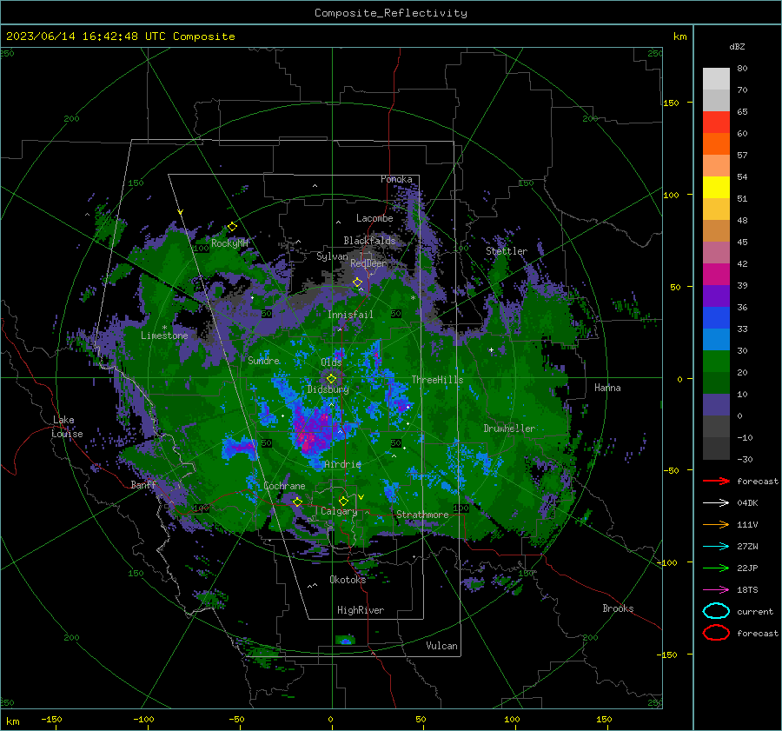Click the cyan current ellipse legend icon
The image size is (782, 731).
pyautogui.click(x=716, y=611)
